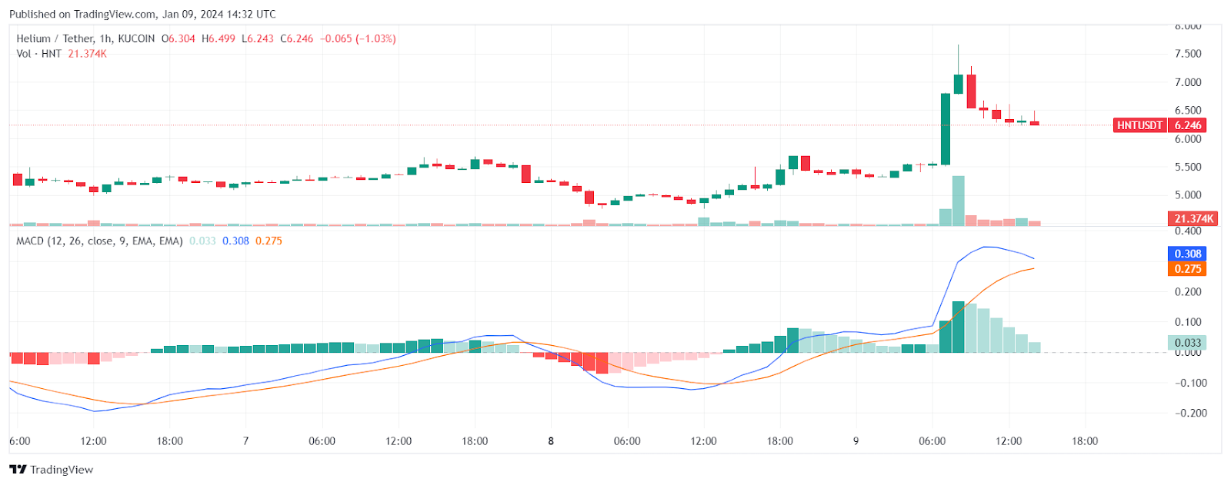Click the high value H6.499 in the legend
This screenshot has width=1231, height=485.
[219, 38]
